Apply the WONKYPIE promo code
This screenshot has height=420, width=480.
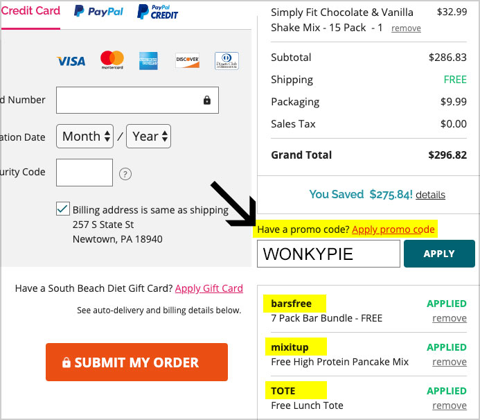pos(439,254)
